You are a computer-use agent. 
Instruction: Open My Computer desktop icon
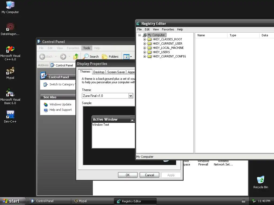[10, 7]
